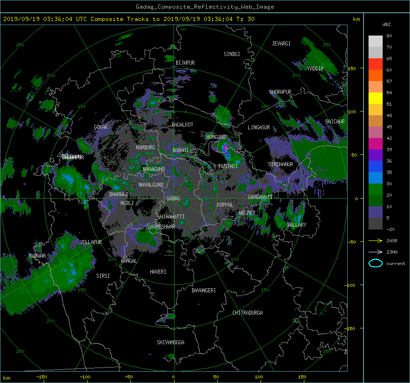Click the dBZ legend heading
Viewport: 410px width, 383px height.
tap(386, 24)
